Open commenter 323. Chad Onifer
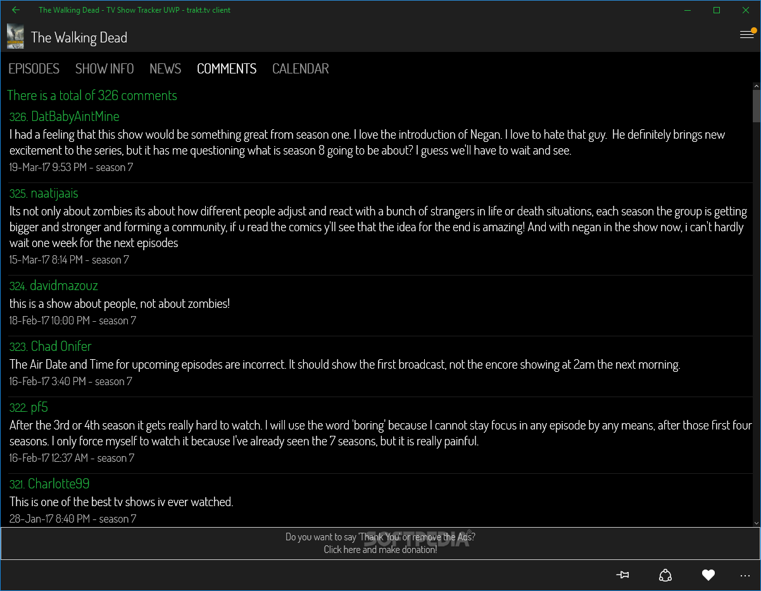 point(50,346)
